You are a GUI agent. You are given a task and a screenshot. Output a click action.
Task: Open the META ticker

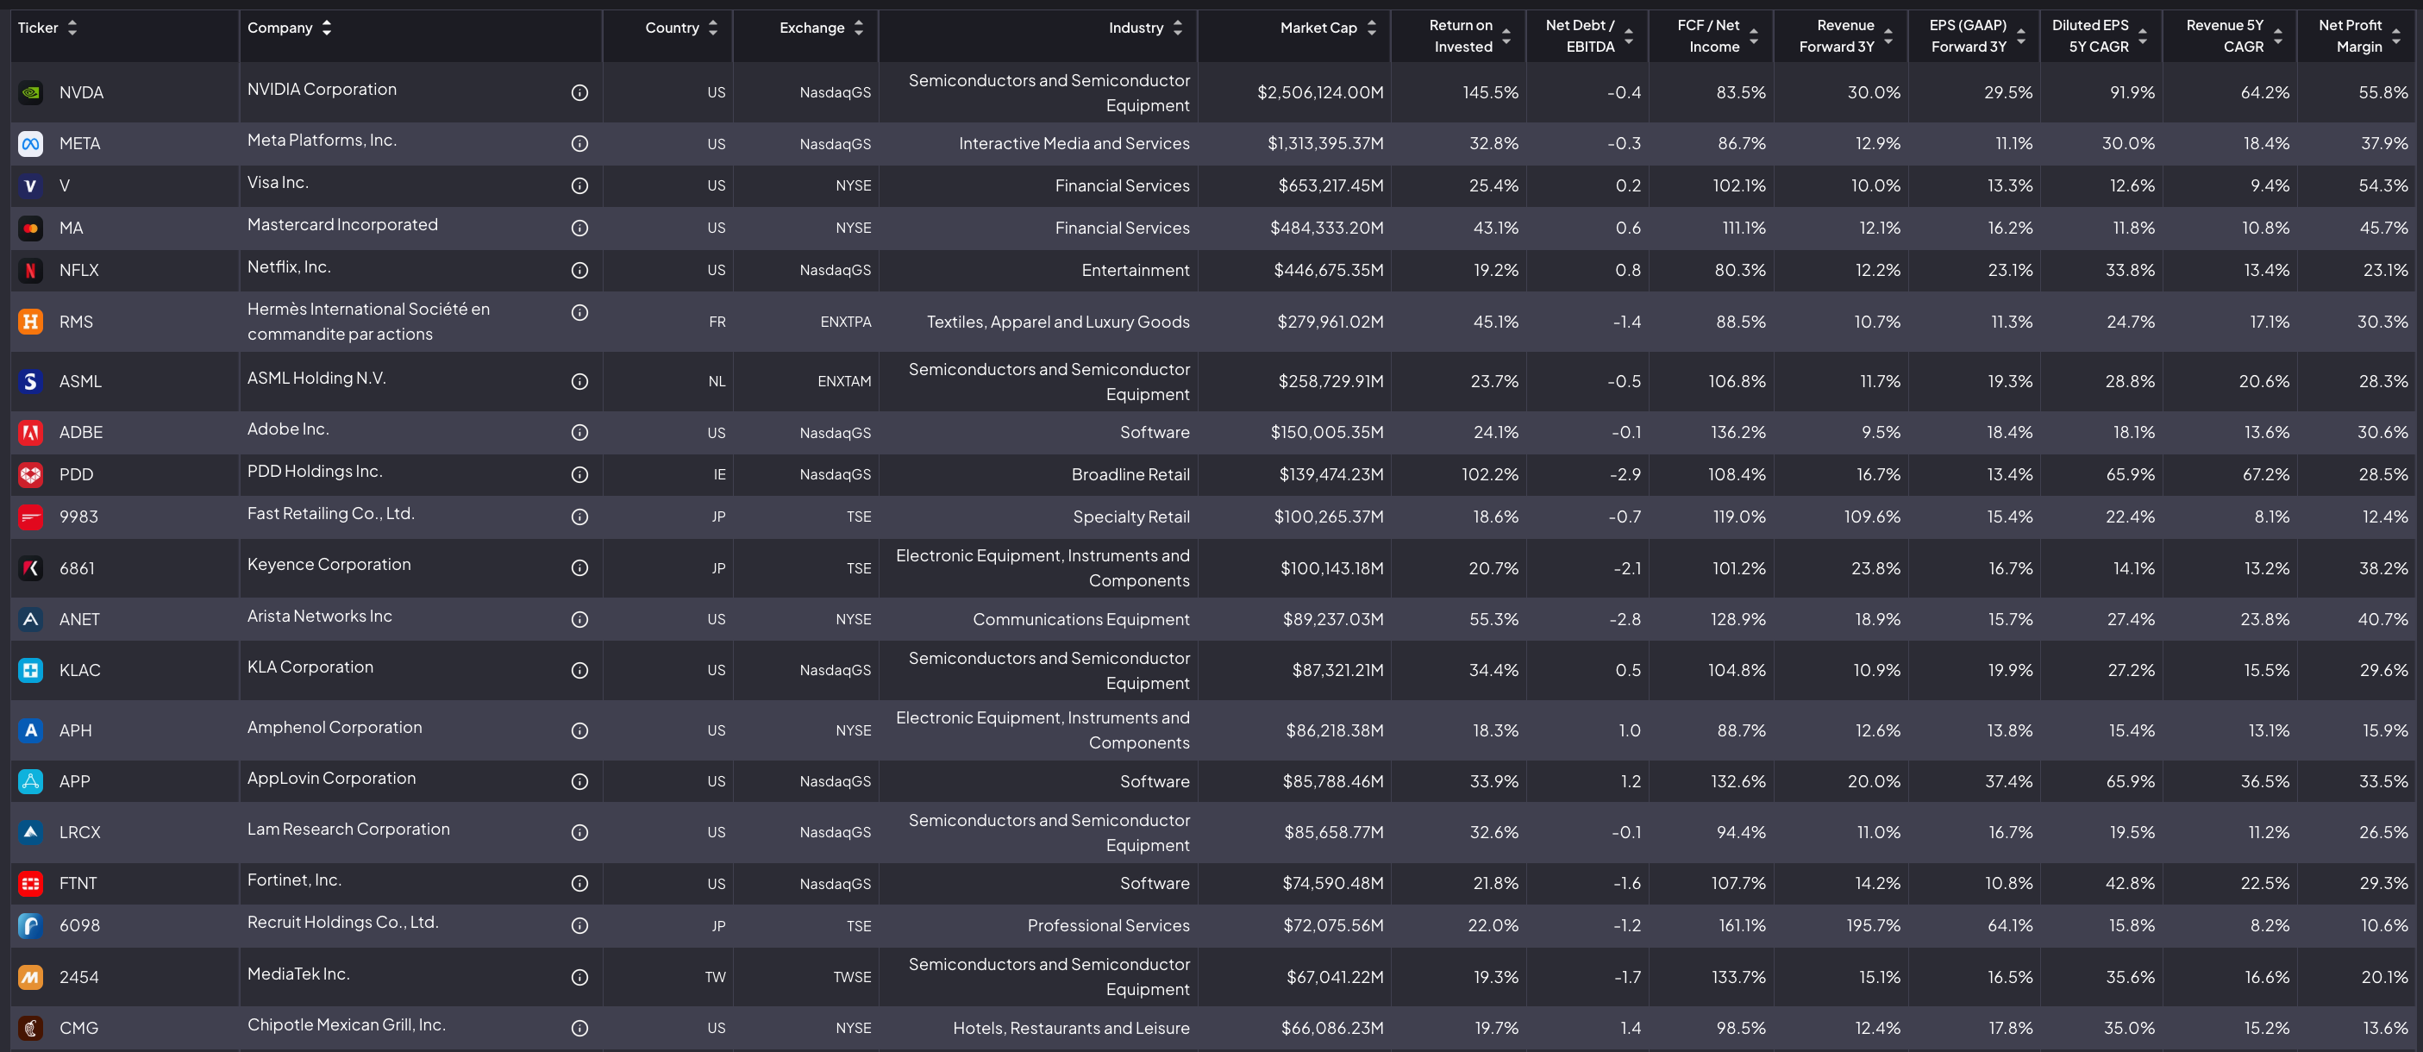[80, 143]
